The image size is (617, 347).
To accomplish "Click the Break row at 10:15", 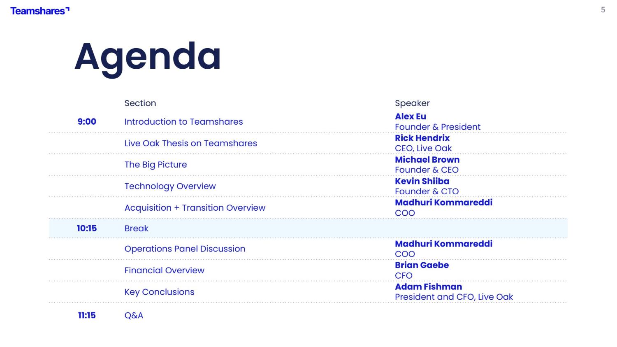I will click(x=137, y=228).
